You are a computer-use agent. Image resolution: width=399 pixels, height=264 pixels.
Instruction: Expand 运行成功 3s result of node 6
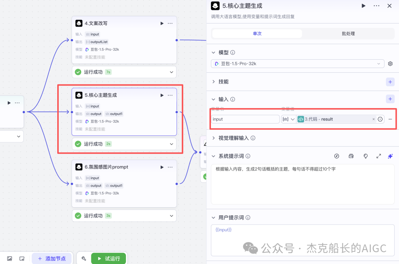[171, 216]
